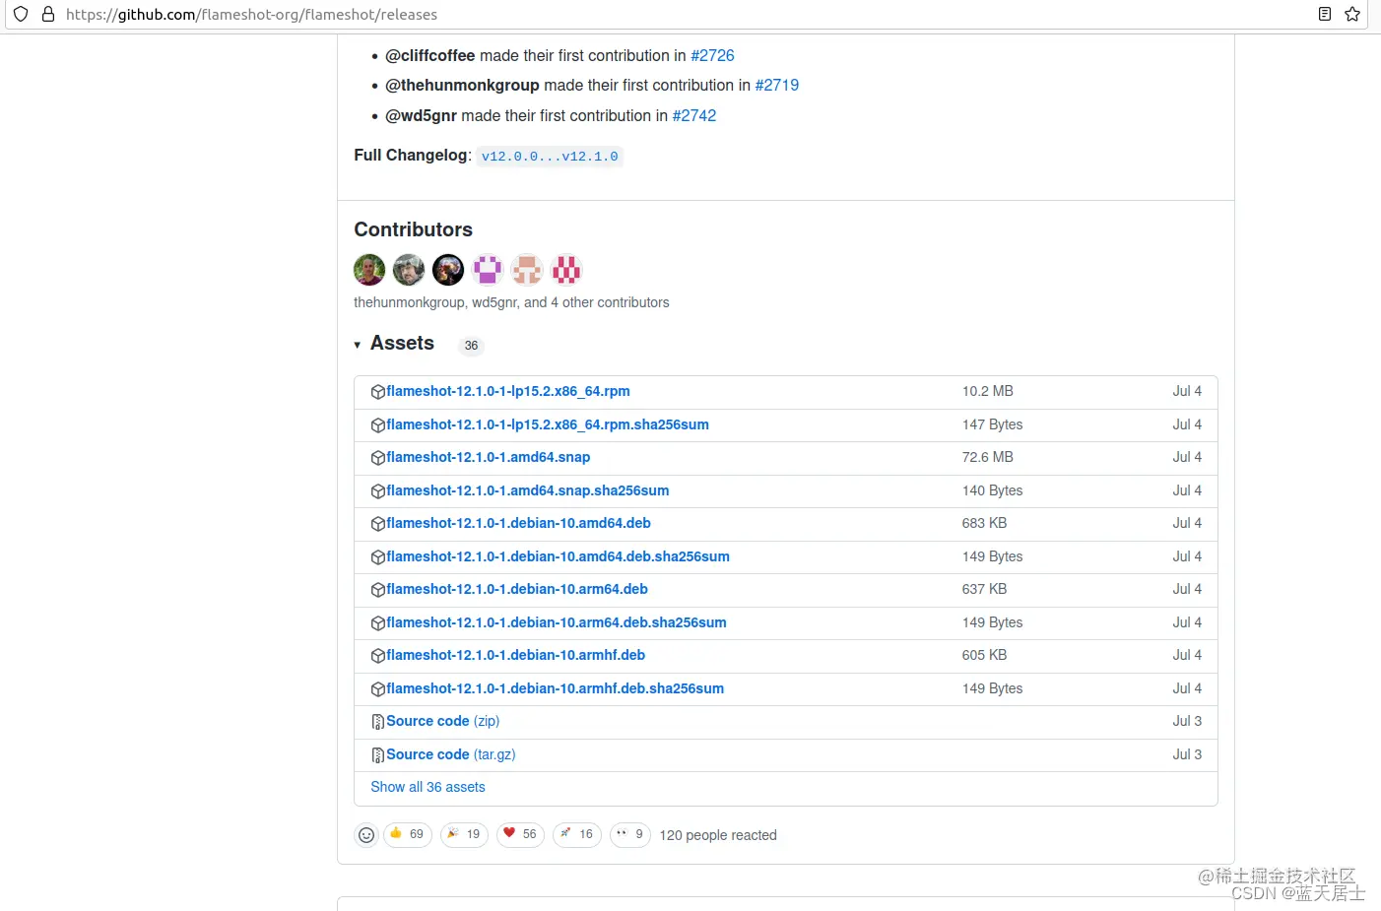Viewport: 1381px width, 911px height.
Task: Open @wd5gnr user profile link
Action: [x=421, y=116]
